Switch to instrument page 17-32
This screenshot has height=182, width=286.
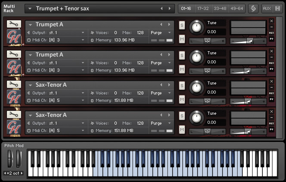pos(203,9)
